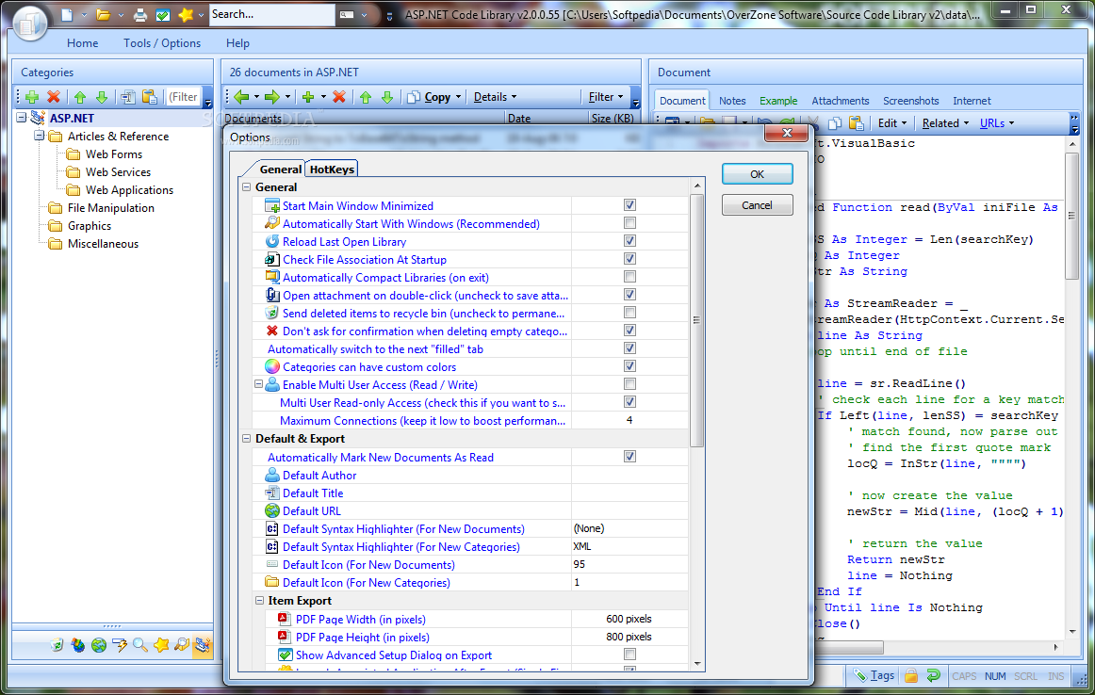Click the Open folder icon in quick access bar
The width and height of the screenshot is (1095, 695).
(x=104, y=14)
